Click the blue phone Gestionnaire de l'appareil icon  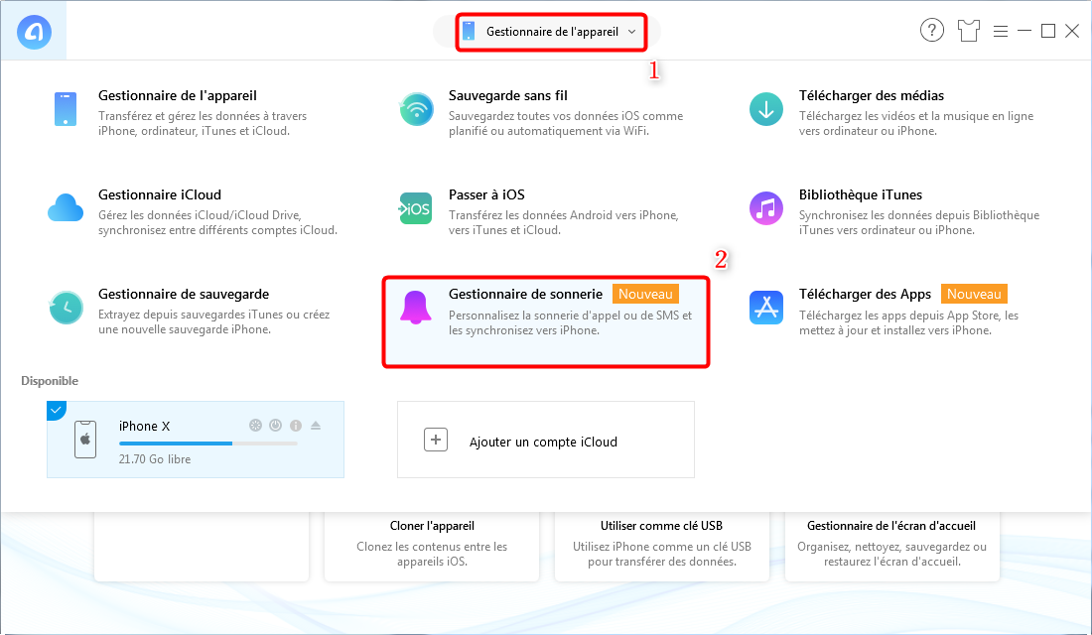(x=66, y=109)
